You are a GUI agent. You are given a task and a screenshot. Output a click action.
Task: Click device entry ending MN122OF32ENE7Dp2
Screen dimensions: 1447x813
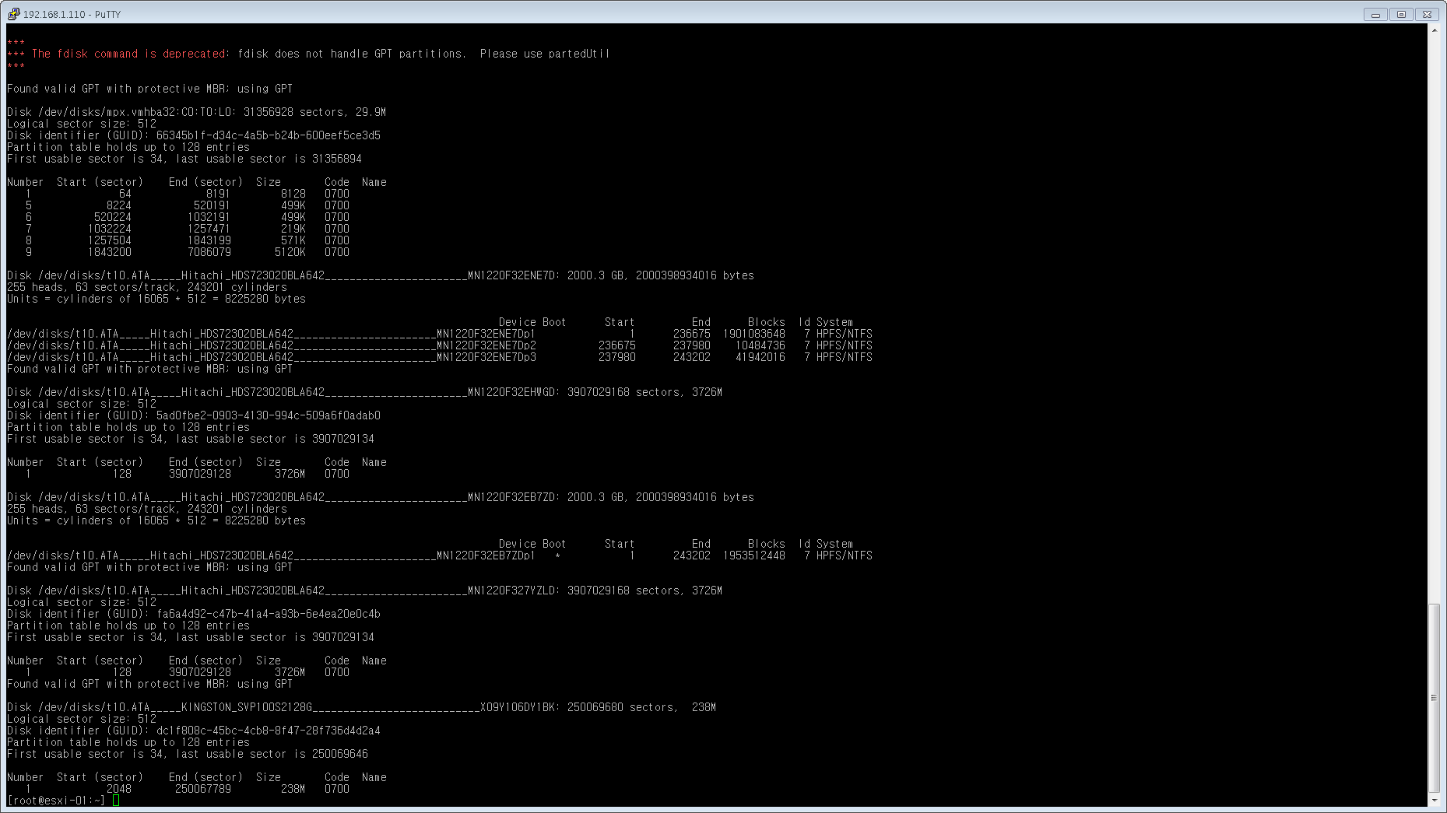click(272, 345)
